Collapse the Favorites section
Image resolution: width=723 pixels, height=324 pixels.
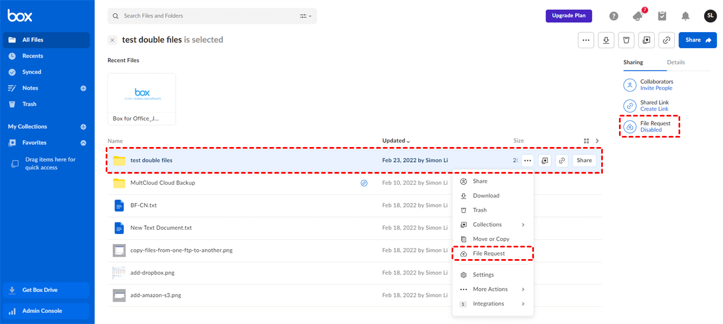[x=83, y=143]
